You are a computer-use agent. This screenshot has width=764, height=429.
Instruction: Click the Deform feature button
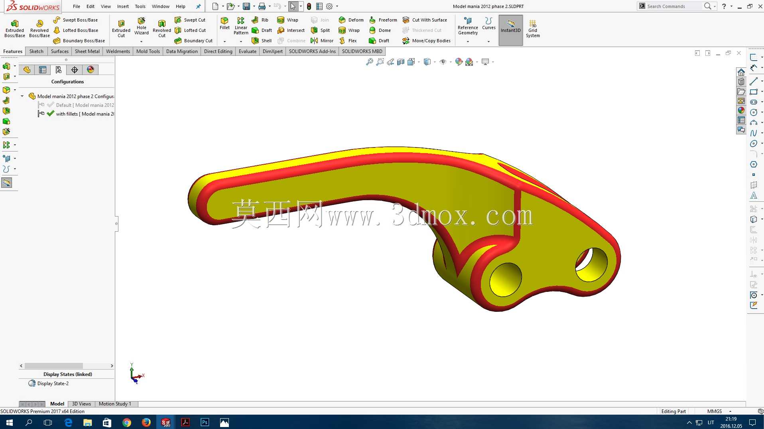351,20
